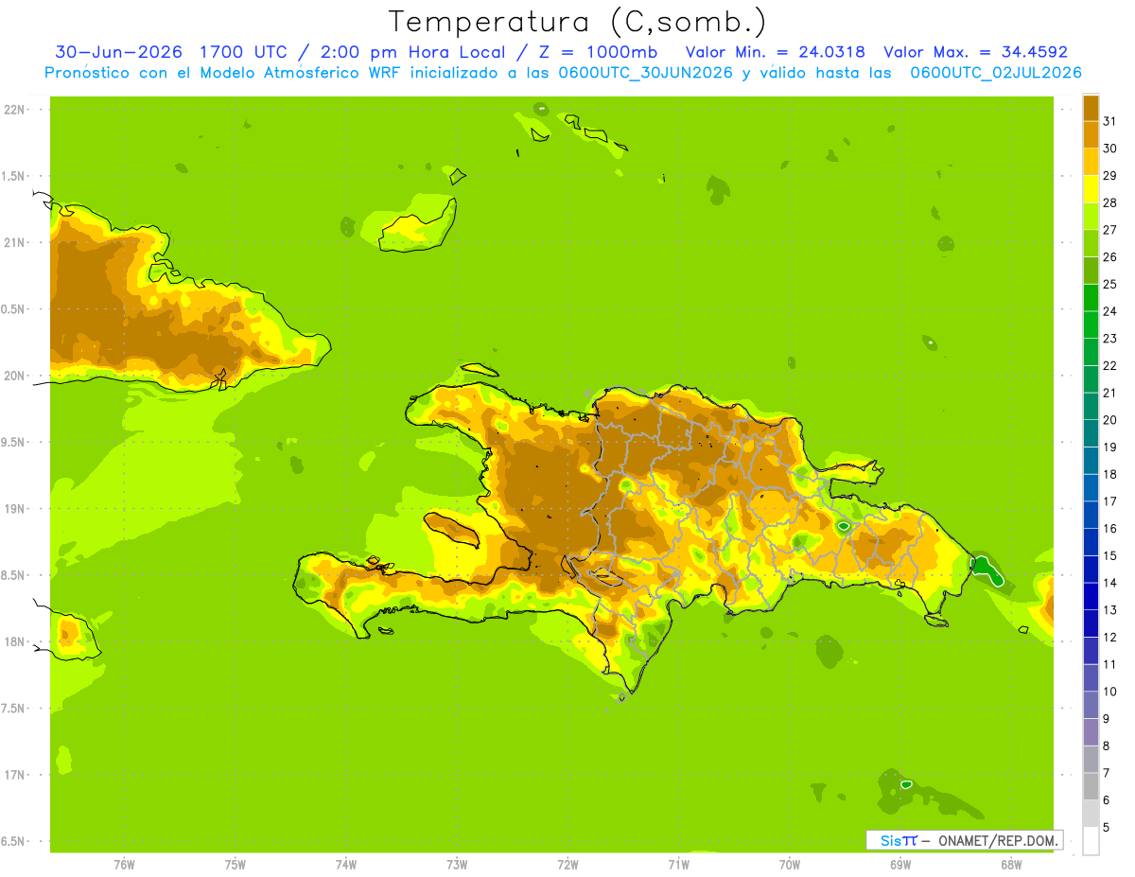The image size is (1135, 877).
Task: Click 'Valor Min. = 24.0318'
Action: [774, 52]
